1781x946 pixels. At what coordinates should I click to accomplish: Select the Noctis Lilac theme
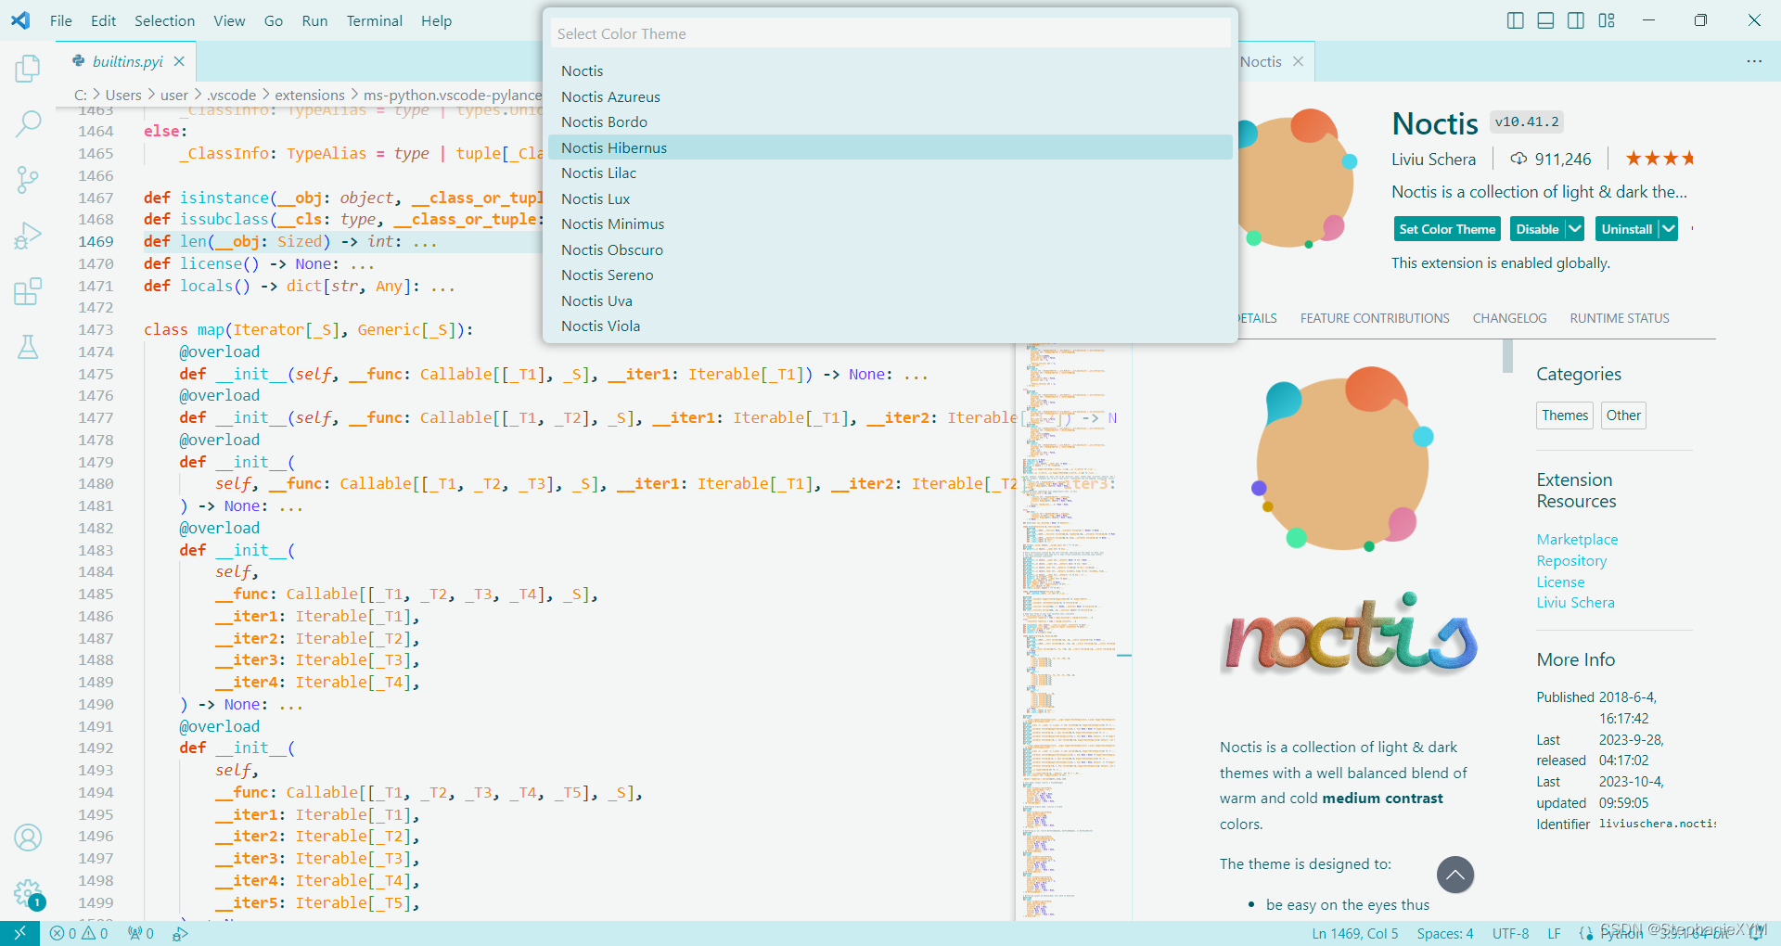pos(890,173)
